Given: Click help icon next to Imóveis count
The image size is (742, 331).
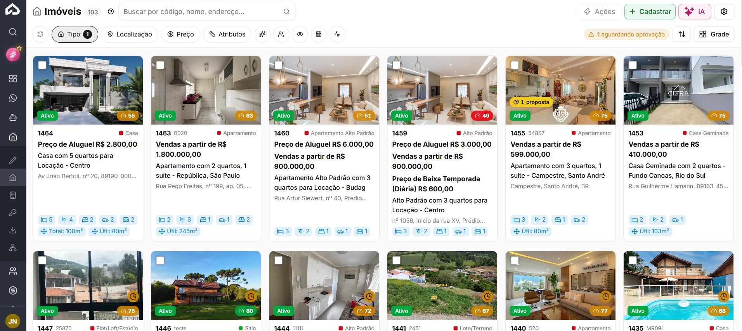Looking at the screenshot, I should [x=111, y=12].
